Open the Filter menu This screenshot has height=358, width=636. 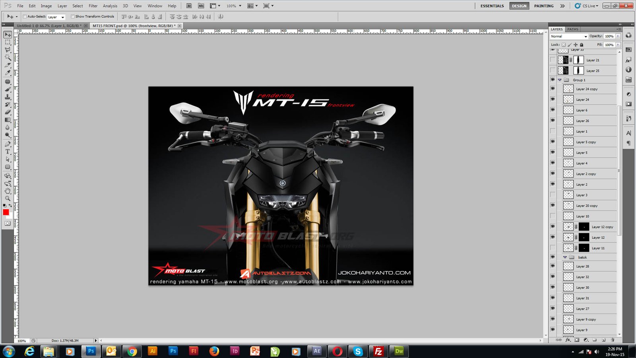click(93, 6)
